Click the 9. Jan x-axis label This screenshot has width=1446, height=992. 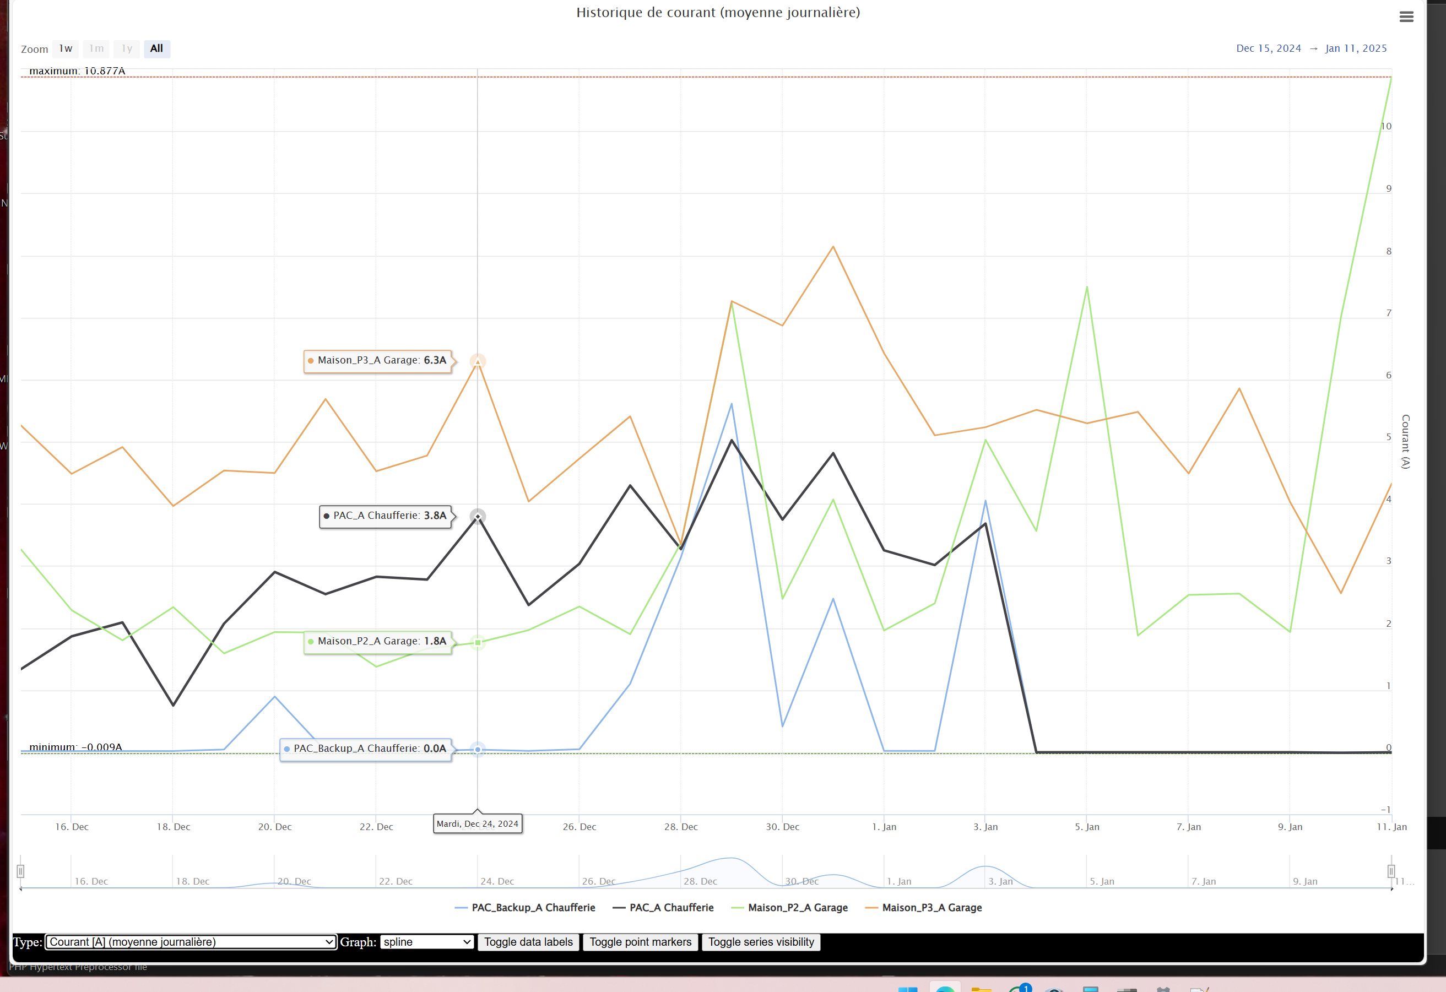(x=1290, y=827)
